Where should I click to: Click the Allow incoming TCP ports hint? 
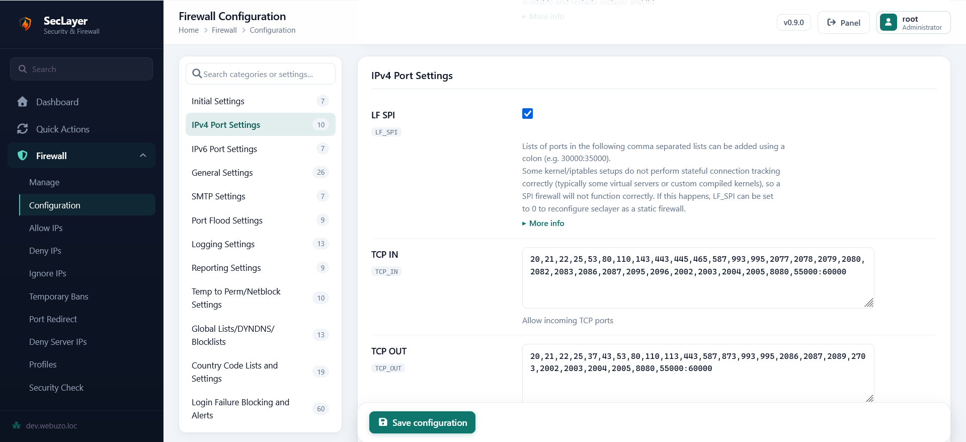point(568,320)
